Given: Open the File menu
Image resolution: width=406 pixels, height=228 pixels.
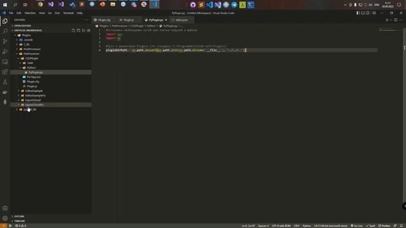Looking at the screenshot, I should pos(11,13).
